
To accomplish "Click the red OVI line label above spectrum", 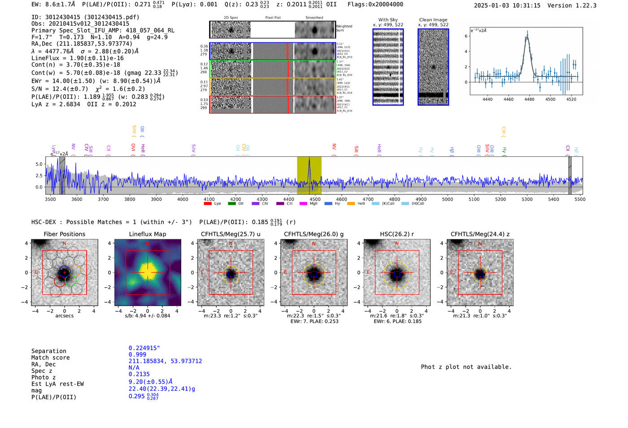I will click(x=133, y=149).
